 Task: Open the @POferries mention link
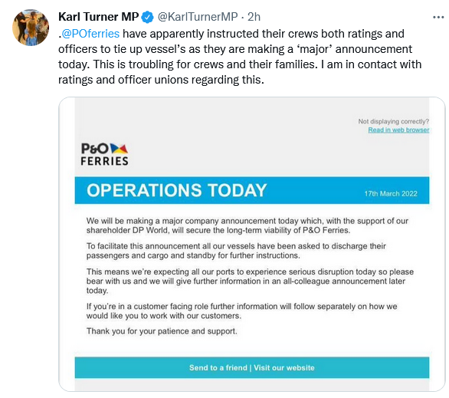(x=90, y=34)
